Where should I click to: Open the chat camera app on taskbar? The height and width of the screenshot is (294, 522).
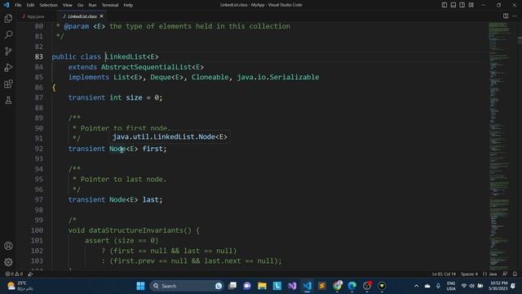click(x=247, y=286)
